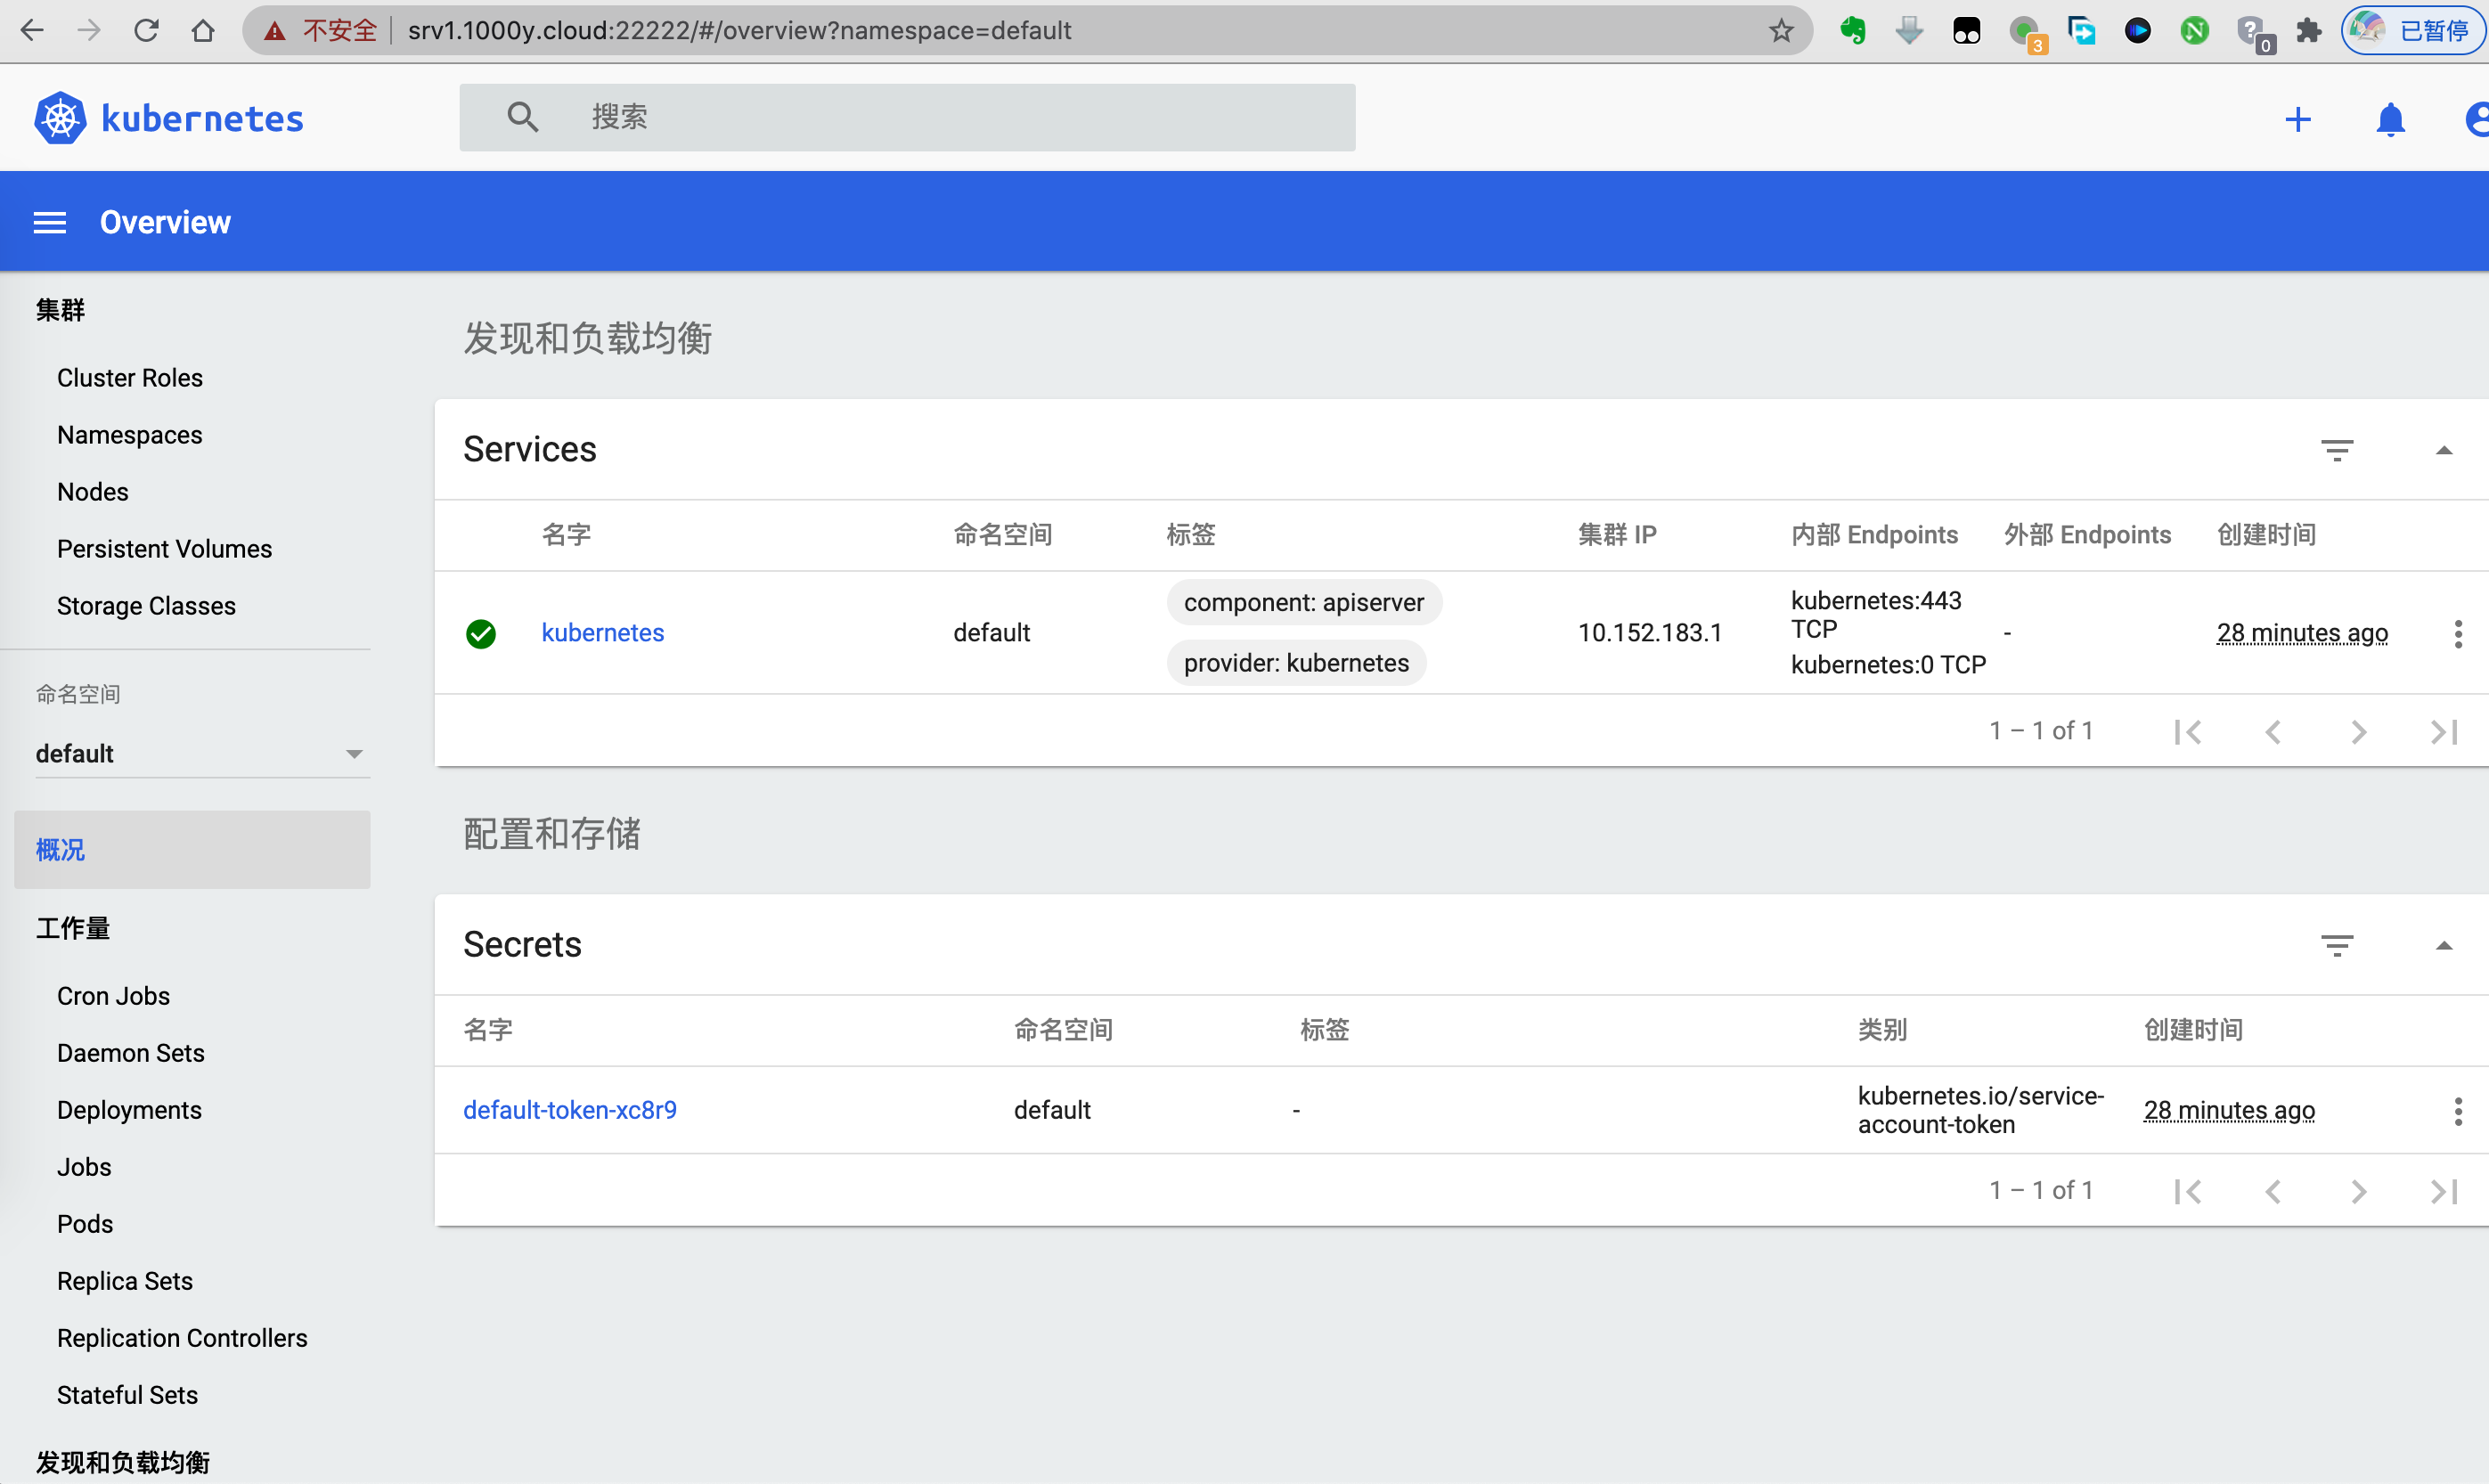Screen dimensions: 2489x1484
Task: Collapse the Services card
Action: click(2444, 450)
